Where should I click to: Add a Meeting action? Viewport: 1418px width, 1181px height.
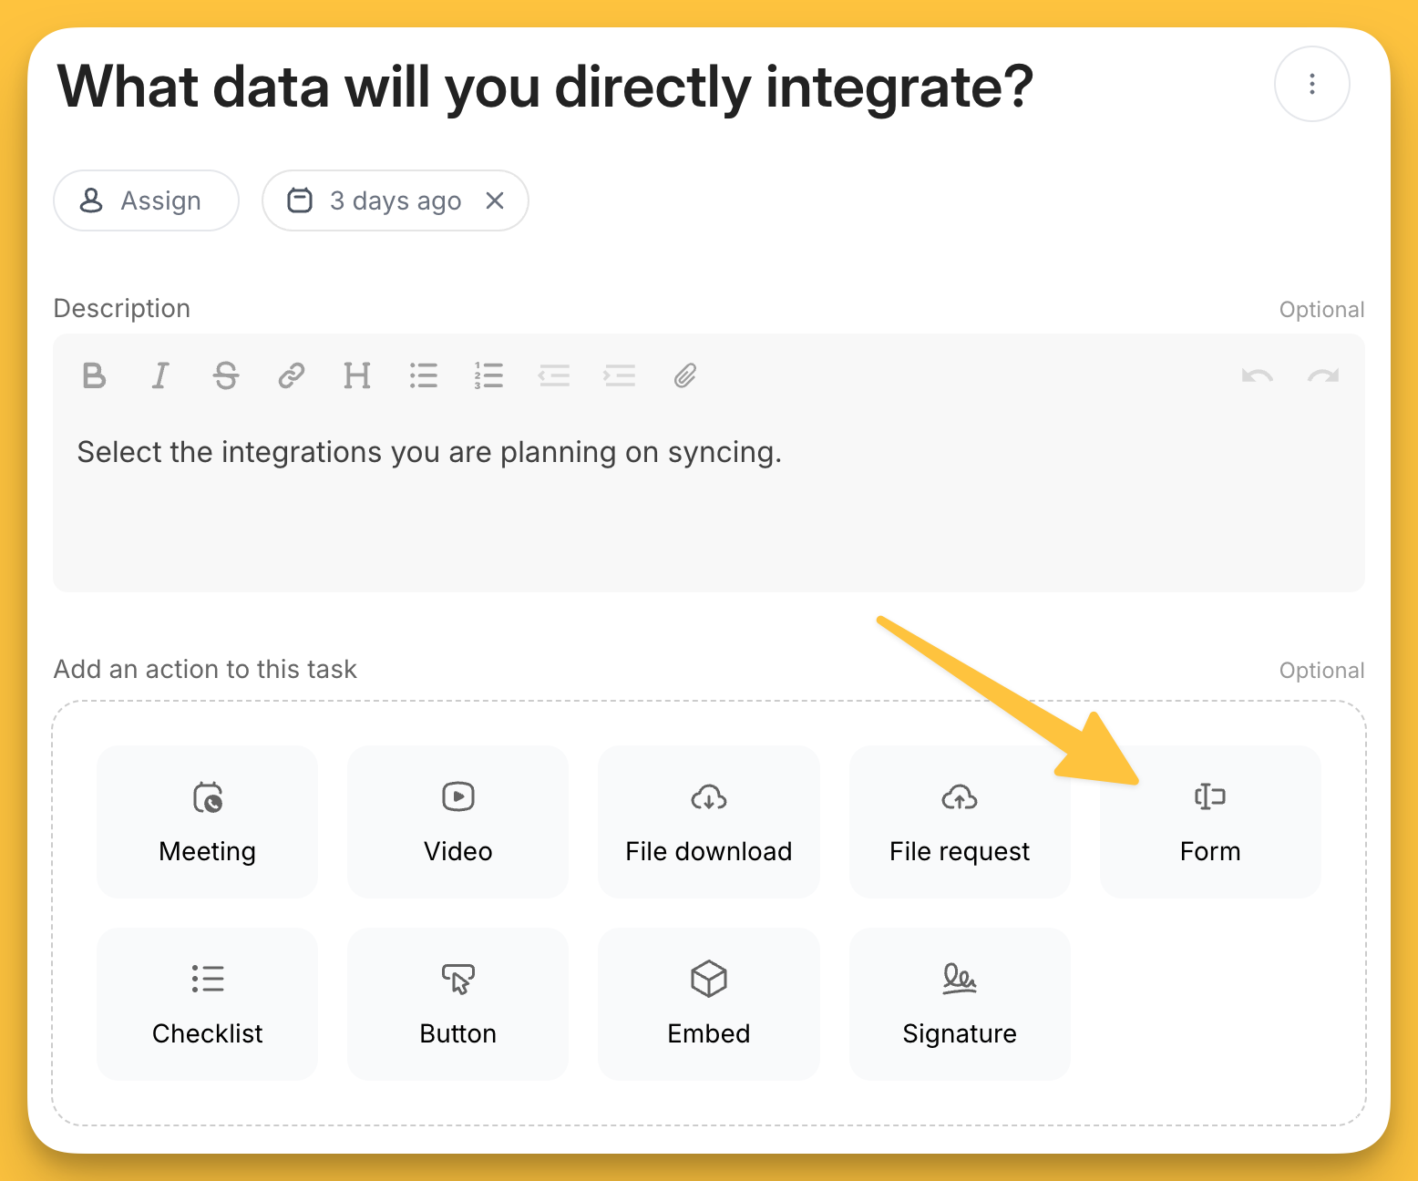click(207, 821)
